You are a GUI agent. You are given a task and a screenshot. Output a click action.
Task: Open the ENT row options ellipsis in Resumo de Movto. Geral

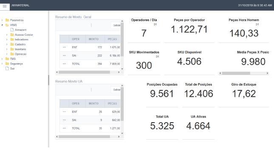click(x=64, y=48)
